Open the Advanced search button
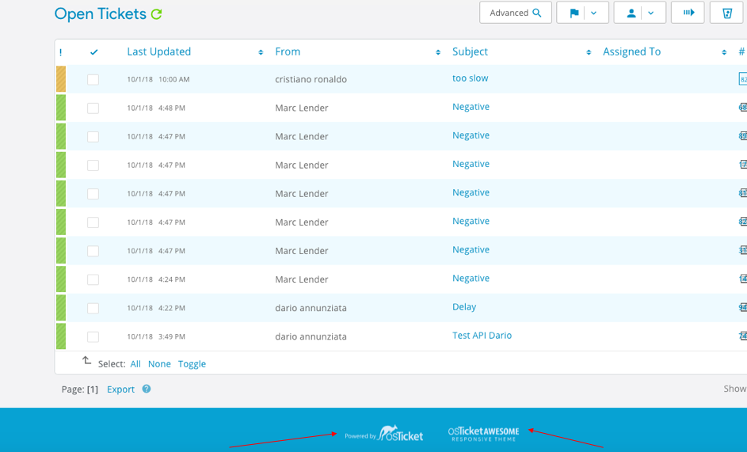Screen dimensions: 747x452 [515, 13]
